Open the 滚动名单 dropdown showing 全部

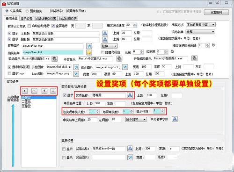(200, 32)
